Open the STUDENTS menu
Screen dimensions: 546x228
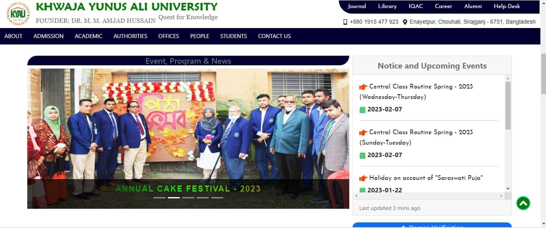(233, 36)
